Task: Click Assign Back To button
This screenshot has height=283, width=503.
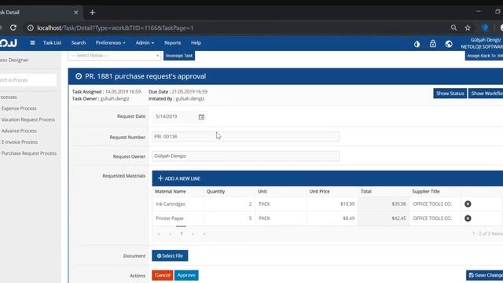Action: click(484, 56)
